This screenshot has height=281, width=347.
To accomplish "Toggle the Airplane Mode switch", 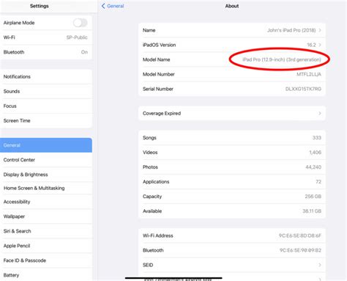I will 80,23.
